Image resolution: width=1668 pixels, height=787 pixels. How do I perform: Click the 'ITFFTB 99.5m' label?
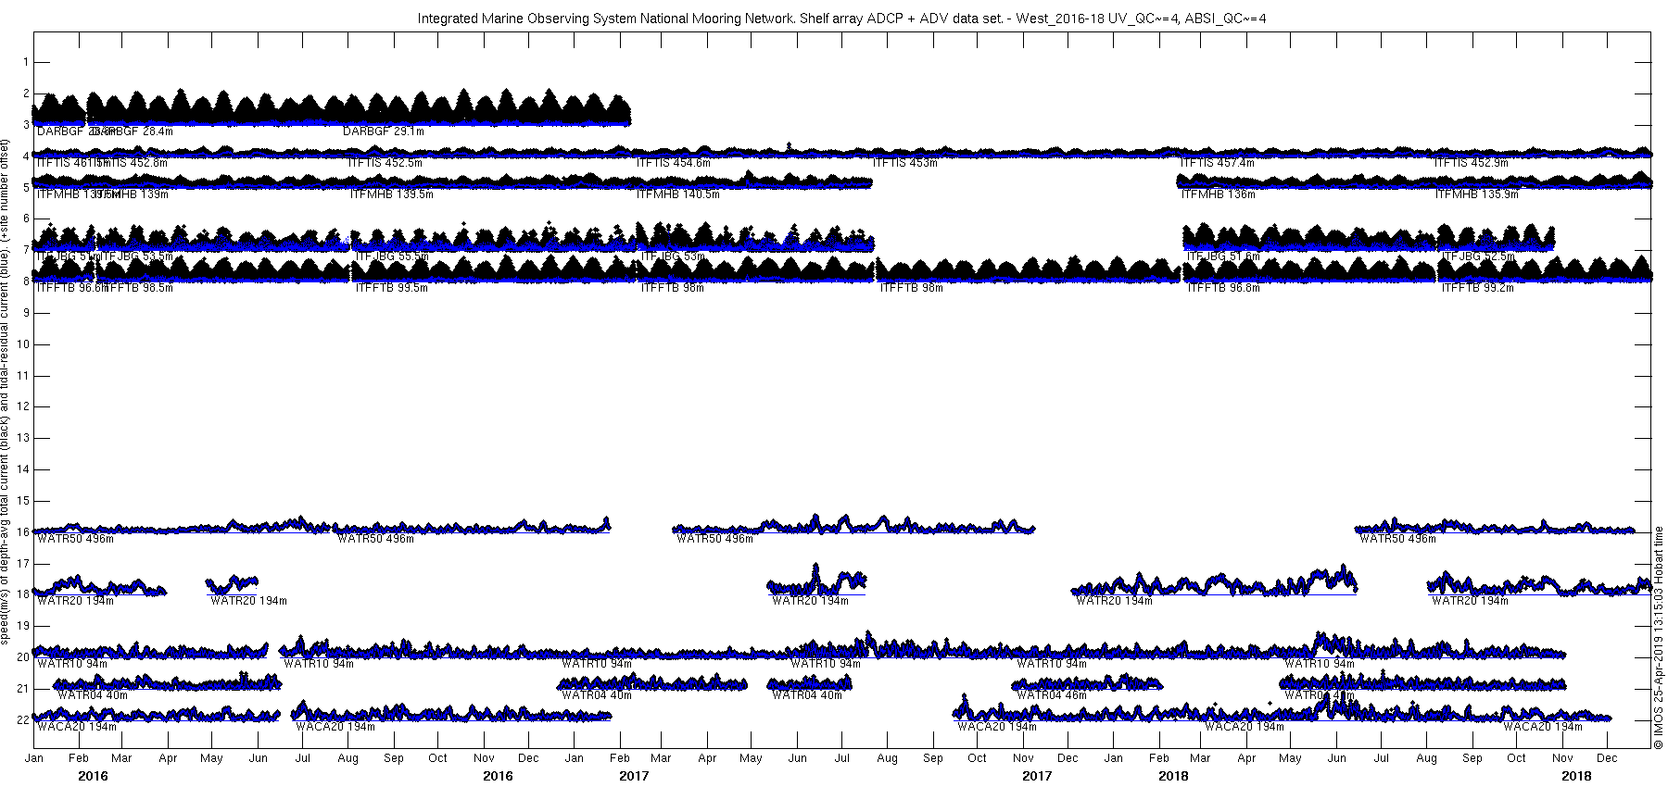pos(392,288)
